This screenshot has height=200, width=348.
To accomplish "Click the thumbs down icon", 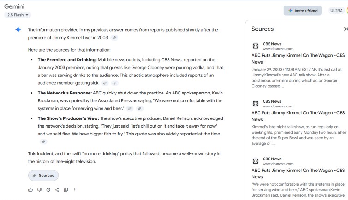I will [39, 189].
